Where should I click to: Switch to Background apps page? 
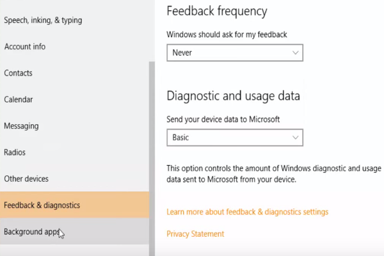[32, 232]
